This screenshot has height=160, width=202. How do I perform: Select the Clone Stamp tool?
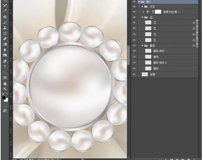click(5, 28)
